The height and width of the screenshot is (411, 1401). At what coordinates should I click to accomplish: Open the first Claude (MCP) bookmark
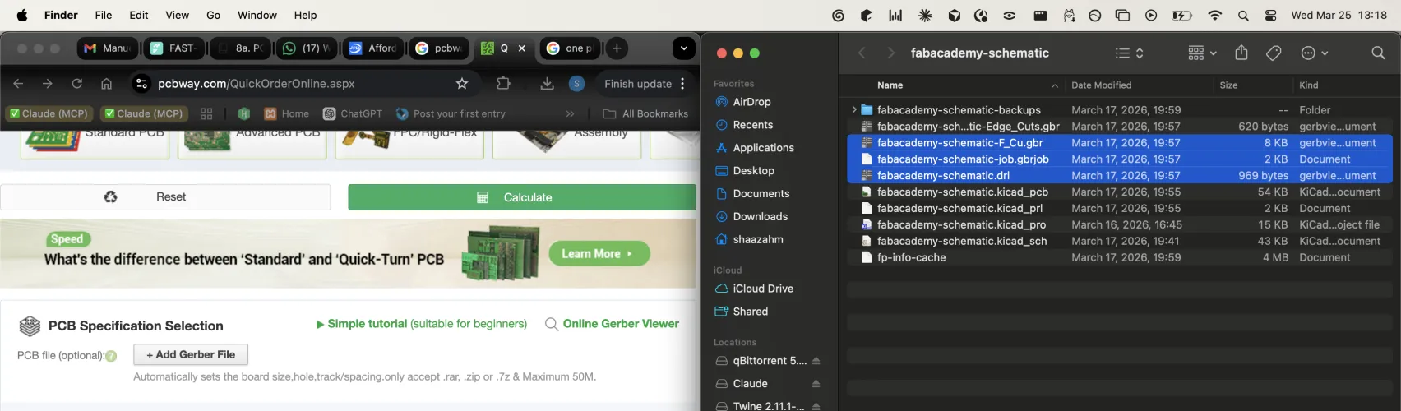click(x=49, y=113)
